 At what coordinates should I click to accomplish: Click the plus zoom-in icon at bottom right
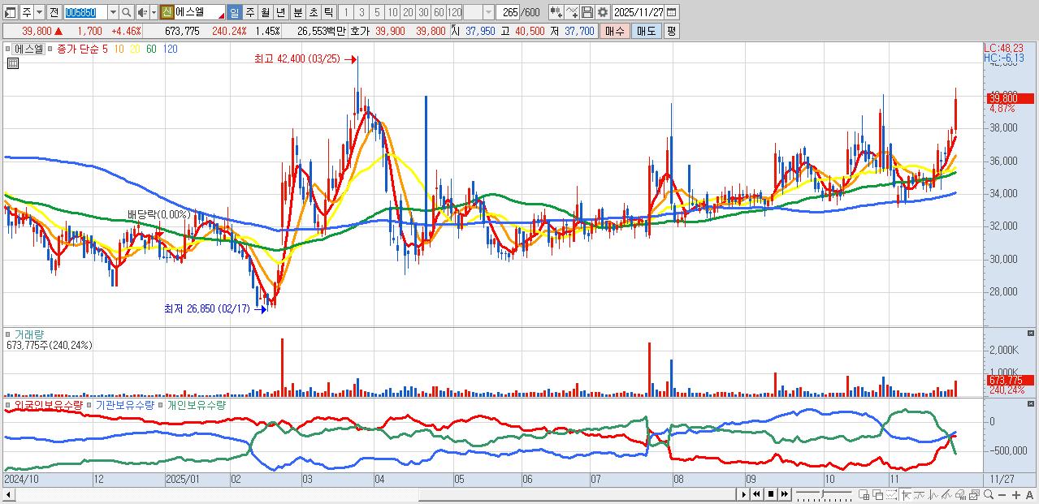pos(1015,494)
